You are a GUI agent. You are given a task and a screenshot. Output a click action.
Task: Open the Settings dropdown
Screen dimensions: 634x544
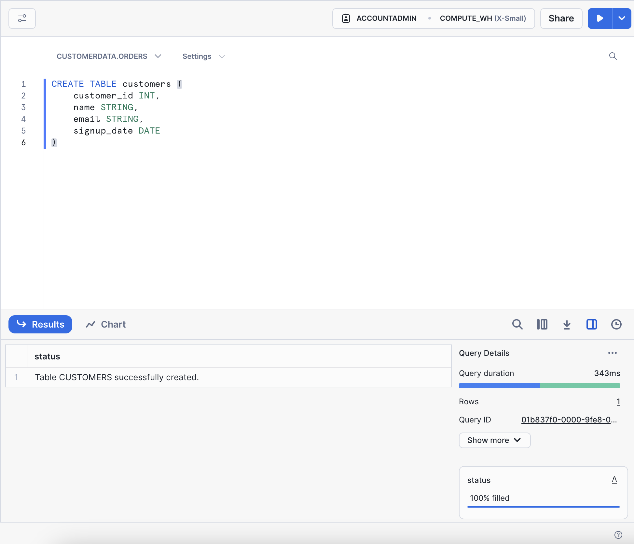pyautogui.click(x=204, y=56)
